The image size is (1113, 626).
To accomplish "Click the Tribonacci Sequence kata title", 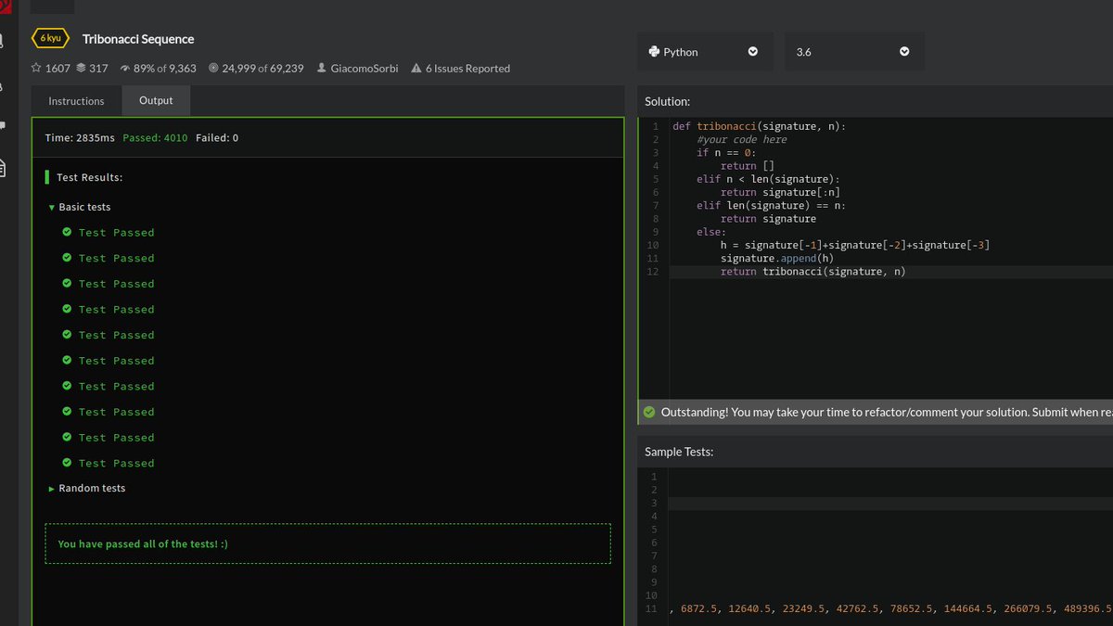I will click(x=138, y=39).
